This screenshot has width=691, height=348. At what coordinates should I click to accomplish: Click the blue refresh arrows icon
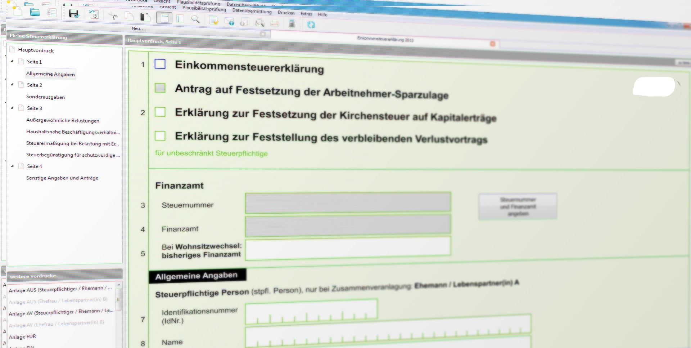(311, 24)
